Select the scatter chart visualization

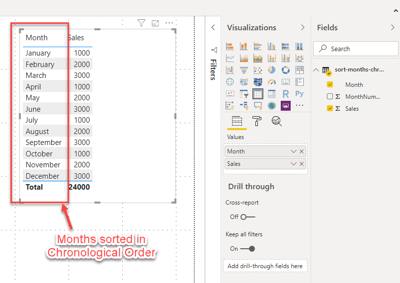257,70
